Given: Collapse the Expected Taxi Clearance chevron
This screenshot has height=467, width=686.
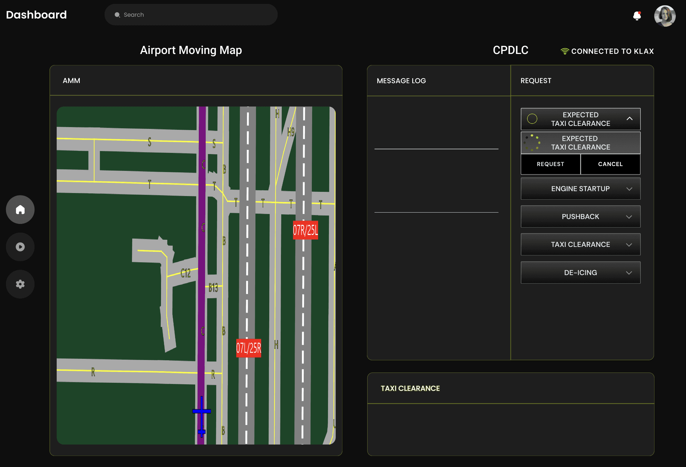Looking at the screenshot, I should (629, 119).
